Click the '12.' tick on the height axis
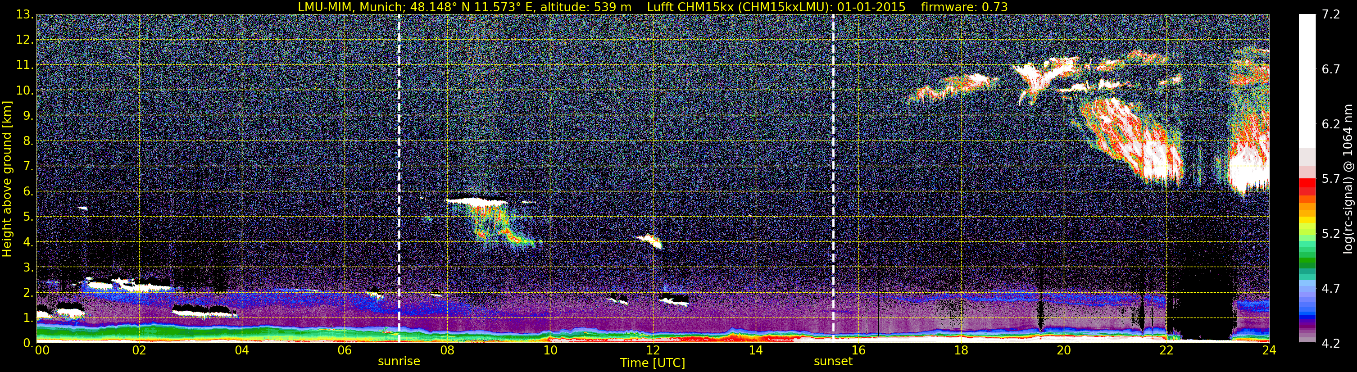 click(x=25, y=40)
